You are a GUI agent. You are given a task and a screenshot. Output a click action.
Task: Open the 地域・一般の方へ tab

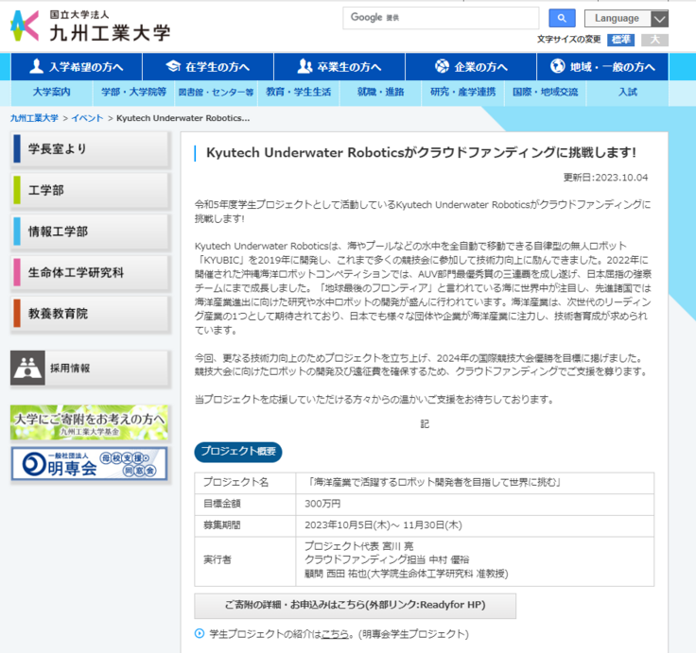click(602, 67)
